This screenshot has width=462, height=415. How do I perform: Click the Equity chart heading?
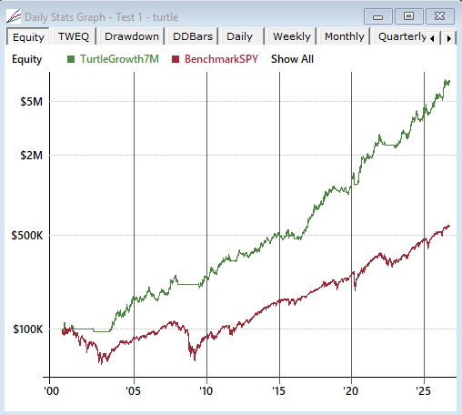(x=26, y=59)
